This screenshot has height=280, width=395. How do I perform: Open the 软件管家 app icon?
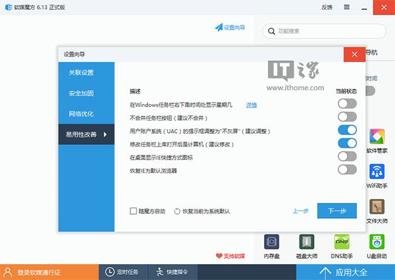(x=377, y=136)
